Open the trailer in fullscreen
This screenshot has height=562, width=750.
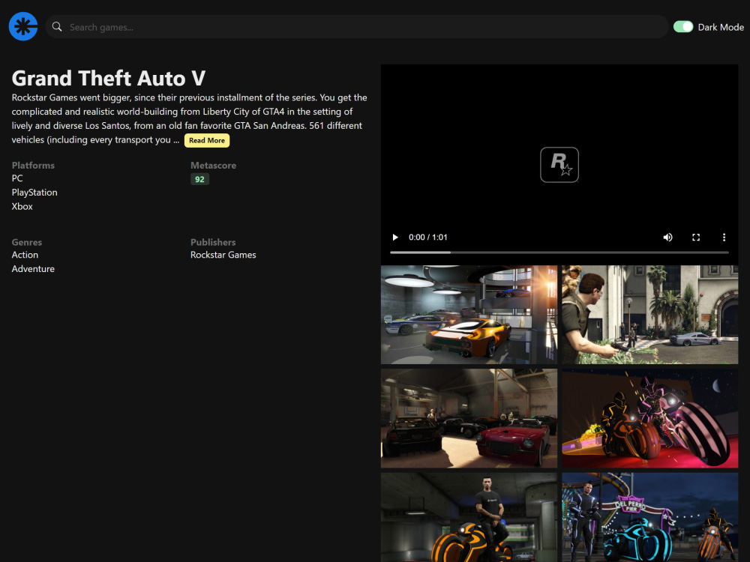(x=696, y=237)
